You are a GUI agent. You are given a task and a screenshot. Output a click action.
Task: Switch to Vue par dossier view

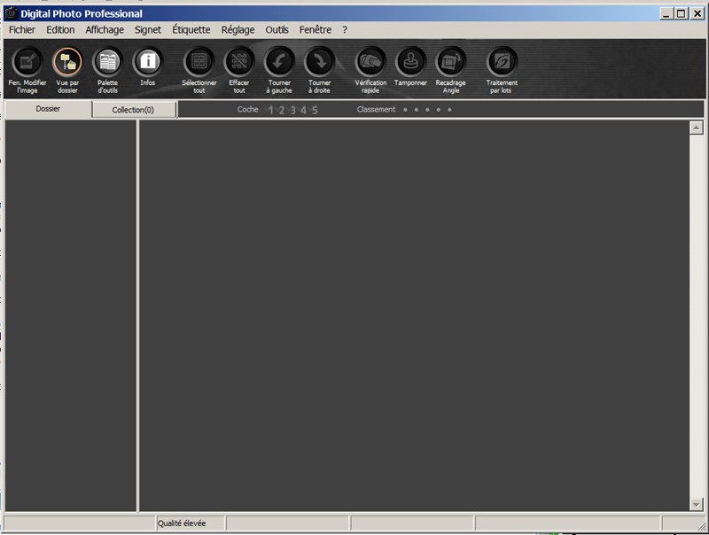(x=67, y=70)
